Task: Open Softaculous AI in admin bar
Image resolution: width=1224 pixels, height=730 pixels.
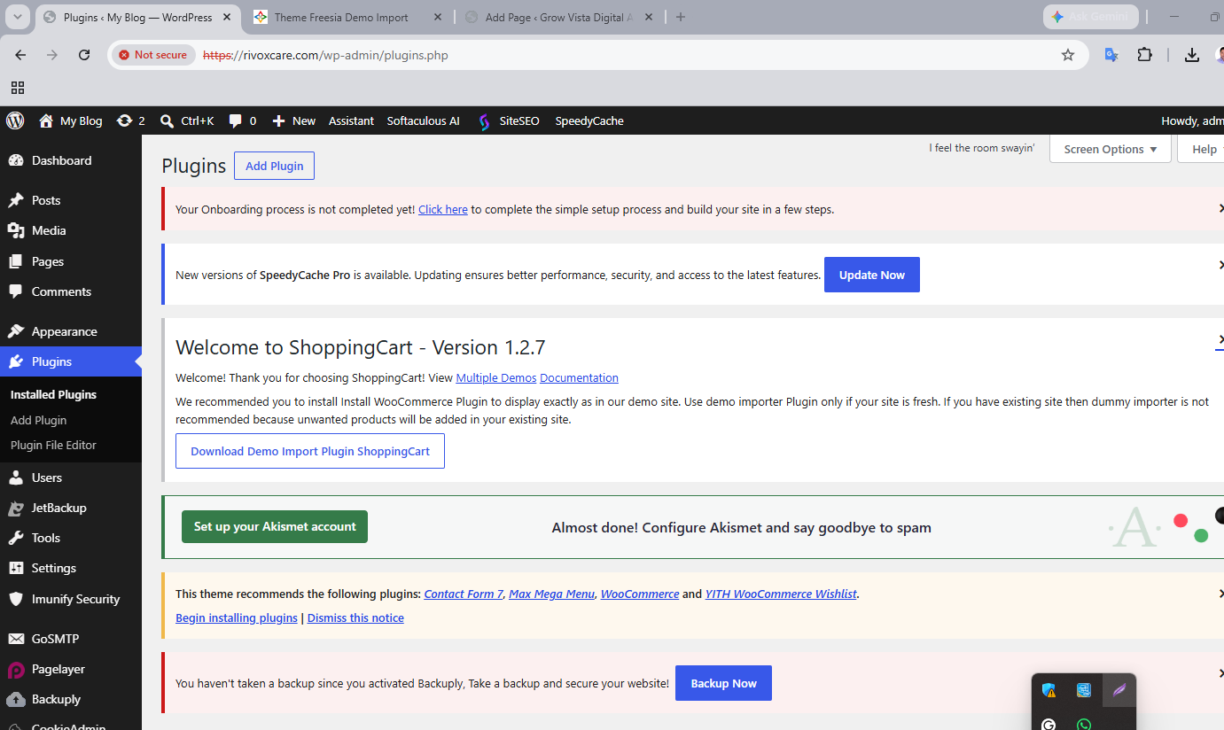Action: point(423,120)
